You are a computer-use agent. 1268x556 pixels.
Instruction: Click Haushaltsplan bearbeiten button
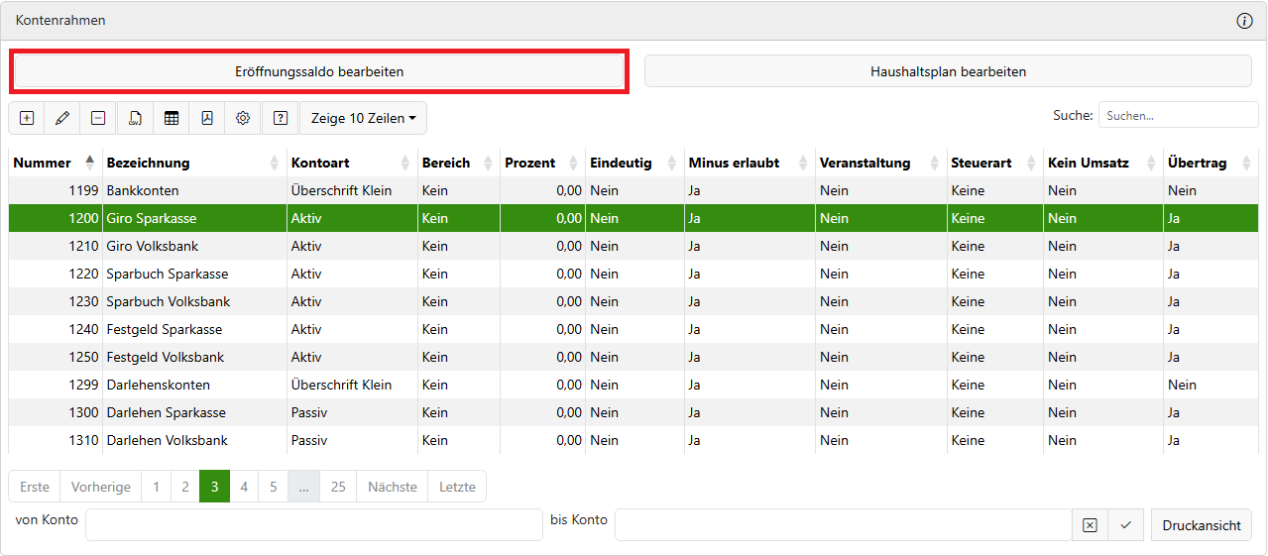click(x=948, y=72)
